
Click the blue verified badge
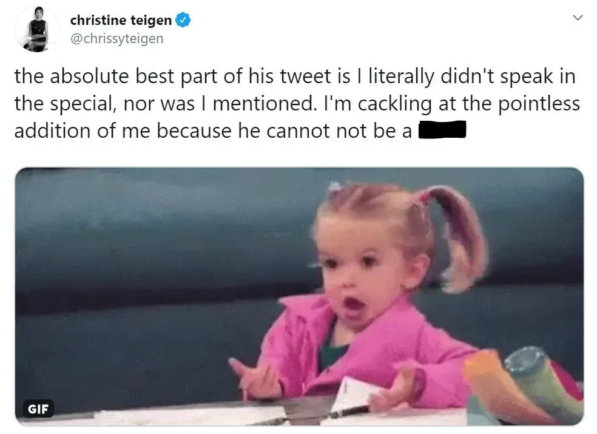(183, 20)
